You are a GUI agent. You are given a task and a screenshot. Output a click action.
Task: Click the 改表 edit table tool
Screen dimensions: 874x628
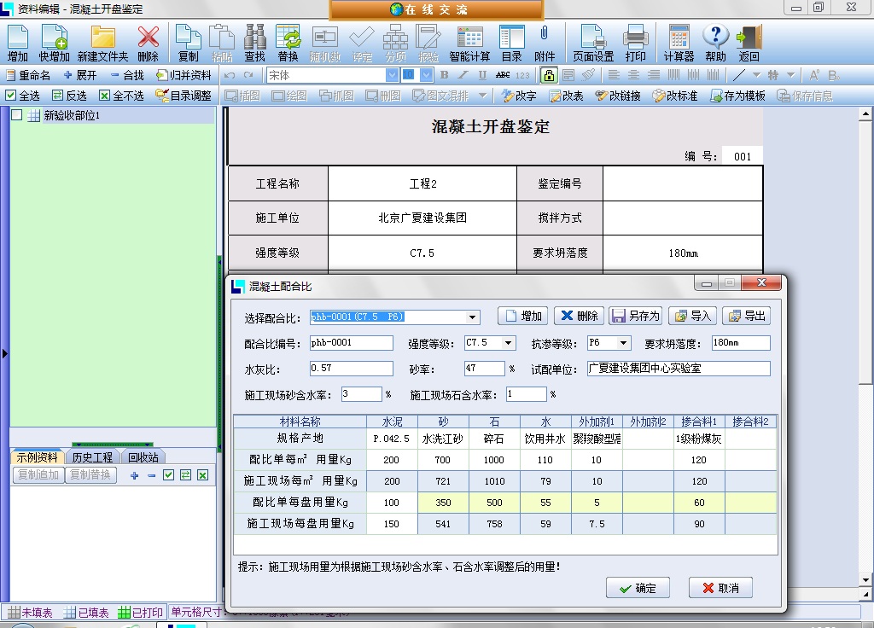point(566,96)
